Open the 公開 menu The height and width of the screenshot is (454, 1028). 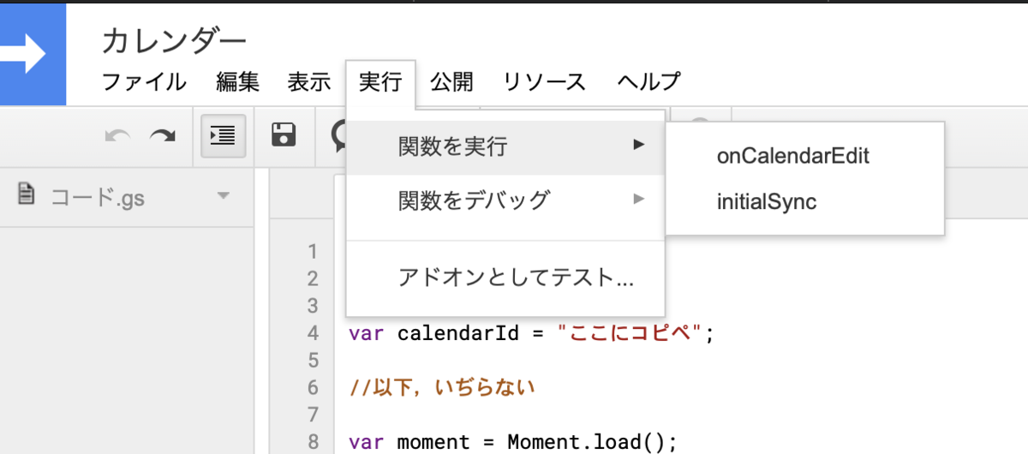tap(451, 82)
